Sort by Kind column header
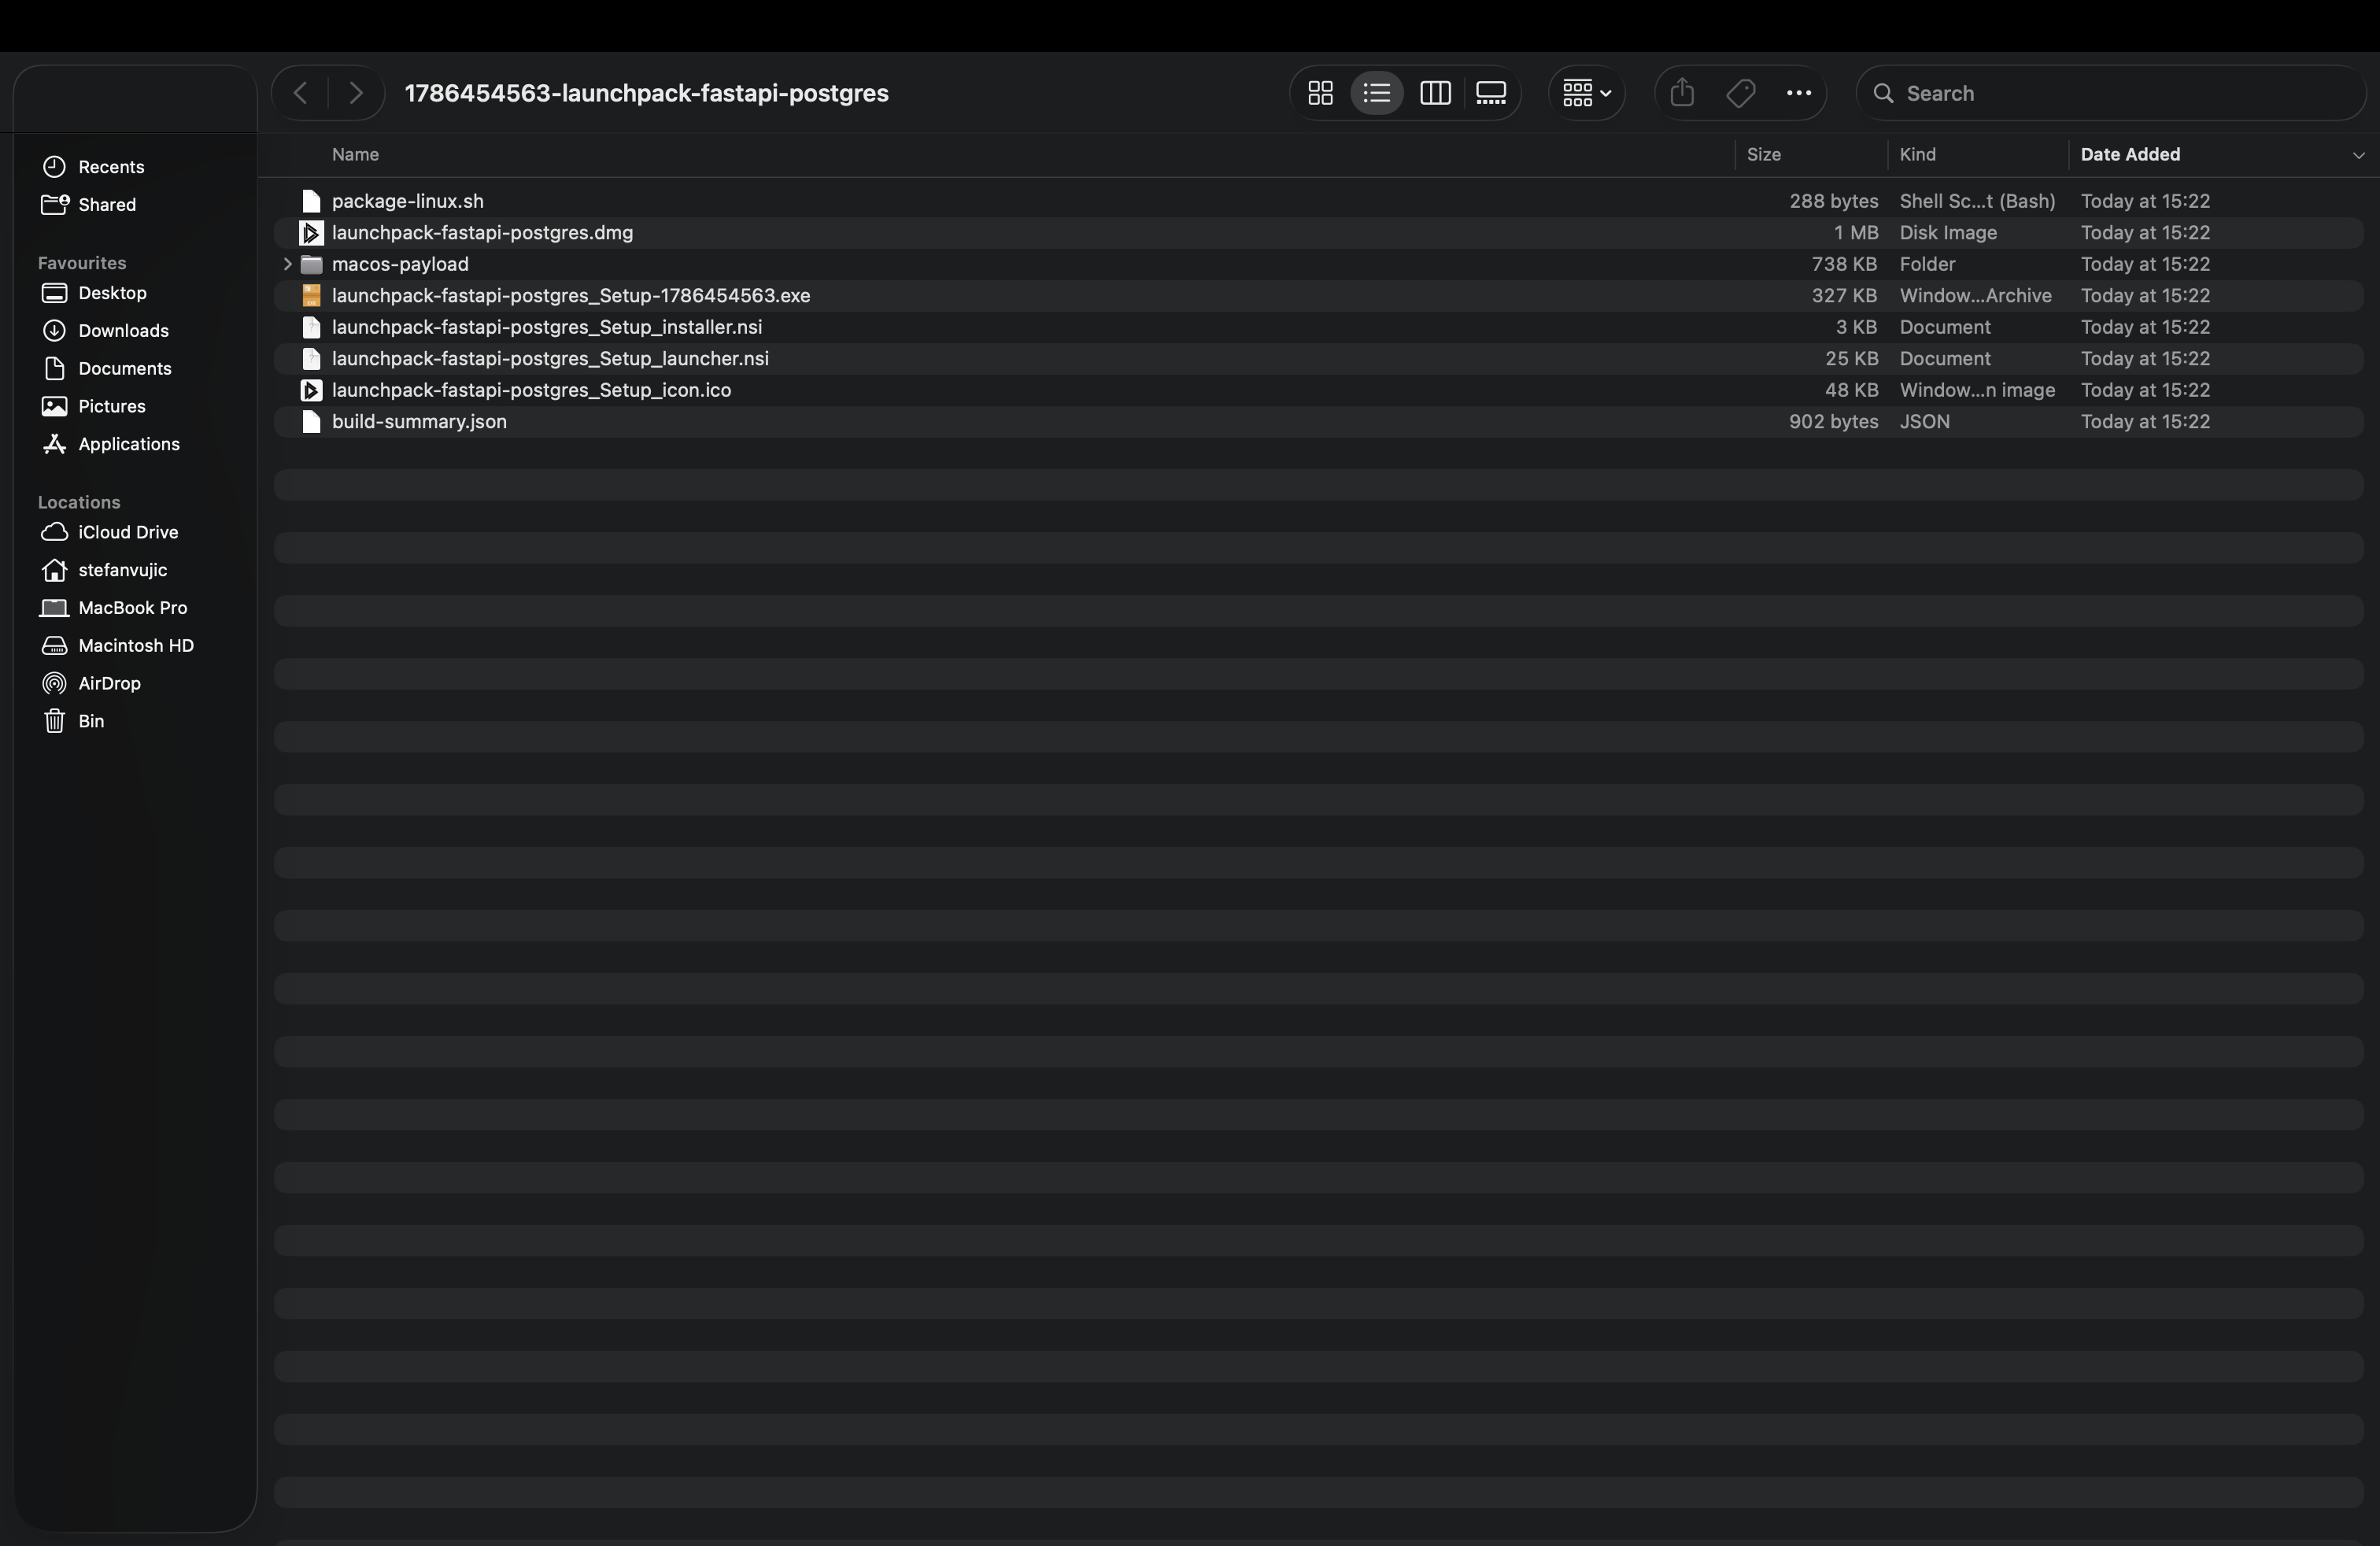Screen dimensions: 2380x1546 coord(1917,154)
